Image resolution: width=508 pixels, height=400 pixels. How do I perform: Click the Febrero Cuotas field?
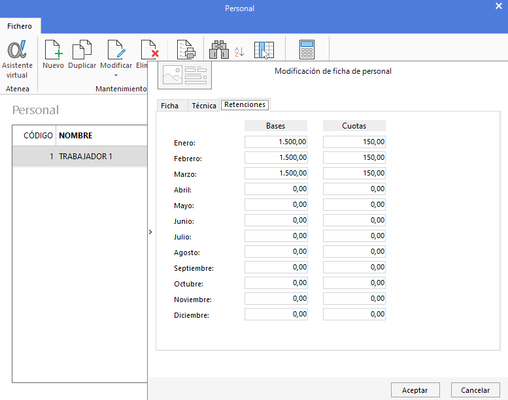click(354, 157)
